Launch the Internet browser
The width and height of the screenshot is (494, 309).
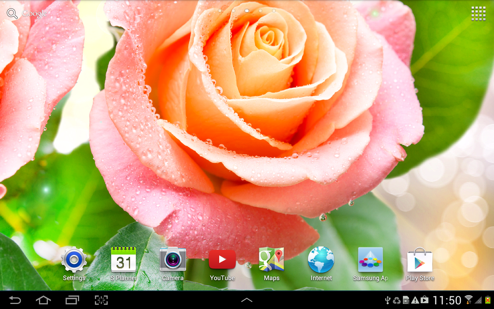pos(321,263)
